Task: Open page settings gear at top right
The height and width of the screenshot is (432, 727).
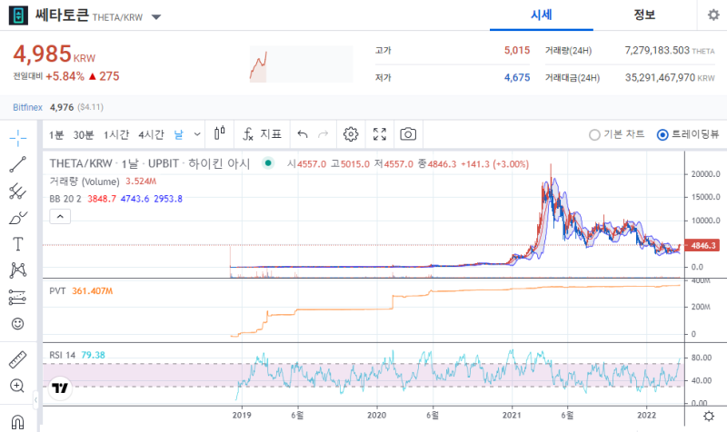Action: tap(713, 15)
